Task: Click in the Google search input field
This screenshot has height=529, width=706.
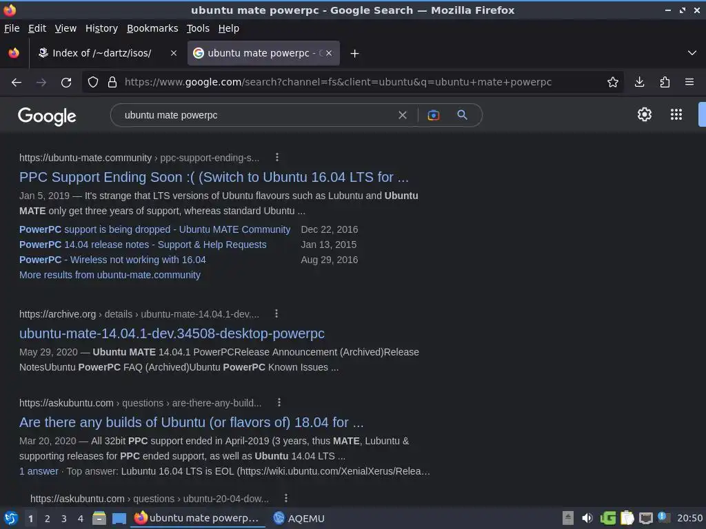Action: [259, 115]
